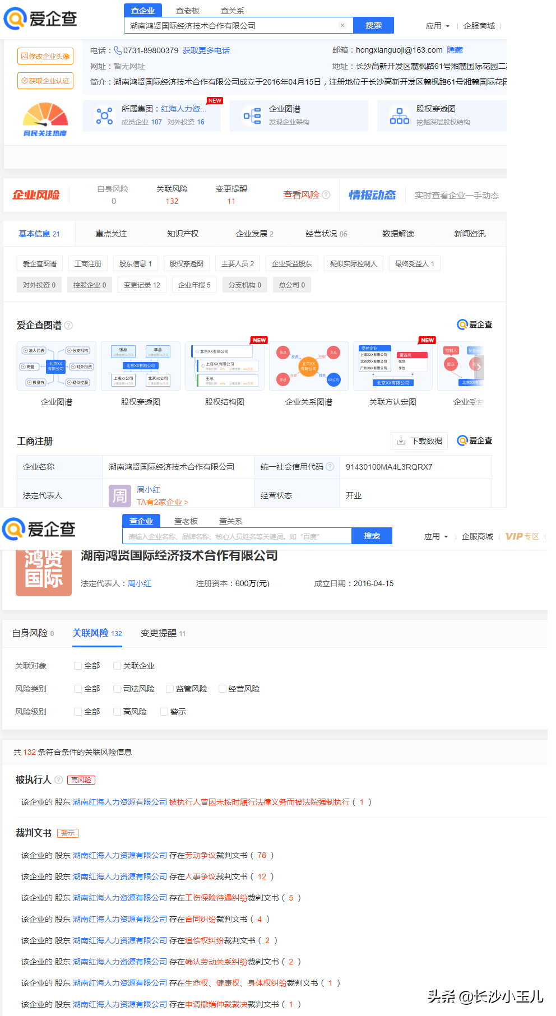Open the 知识产权 tab
556x1016 pixels.
coord(183,234)
